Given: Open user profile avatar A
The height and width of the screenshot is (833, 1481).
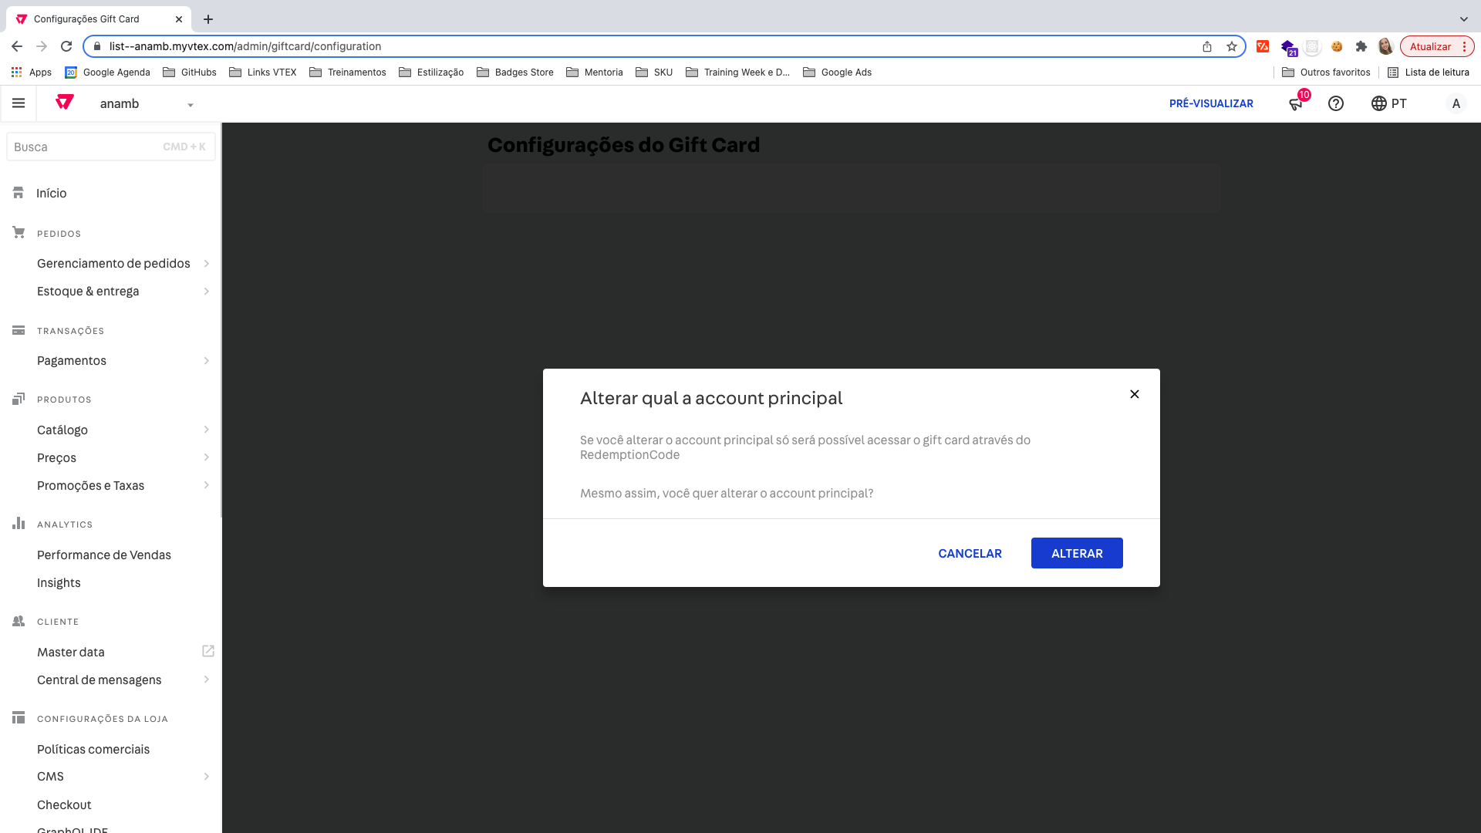Looking at the screenshot, I should pyautogui.click(x=1456, y=103).
